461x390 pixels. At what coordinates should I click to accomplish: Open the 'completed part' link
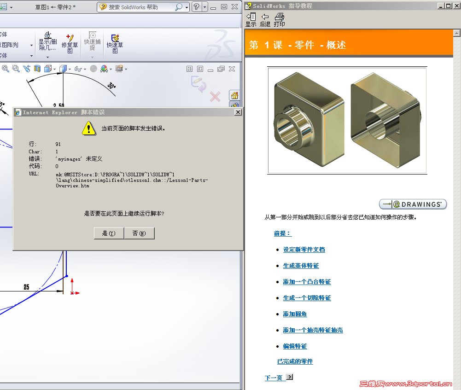point(295,361)
